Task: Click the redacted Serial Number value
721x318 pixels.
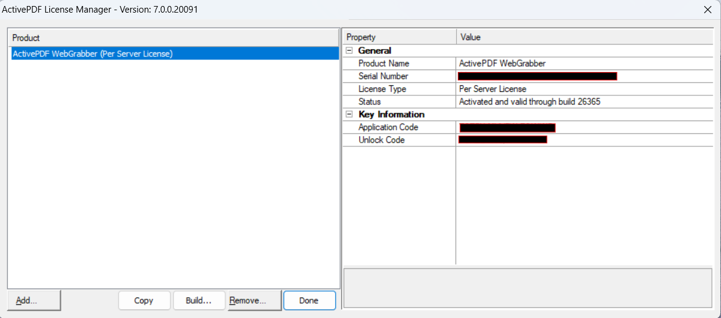Action: pos(537,76)
